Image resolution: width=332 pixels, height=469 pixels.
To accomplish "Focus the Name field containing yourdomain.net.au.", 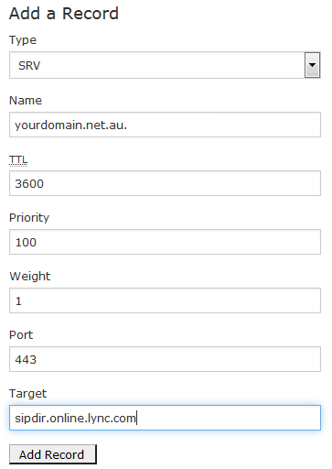I will click(165, 125).
